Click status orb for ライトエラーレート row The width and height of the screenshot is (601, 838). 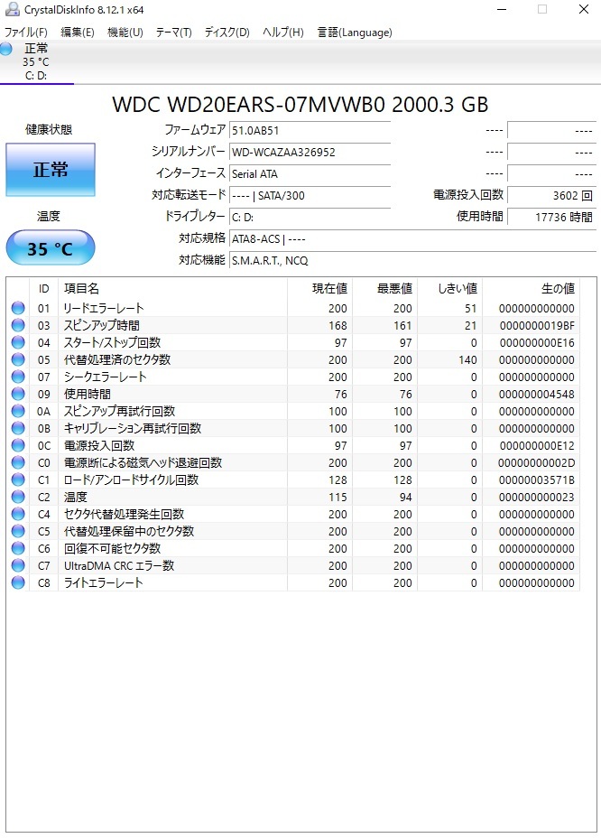click(x=18, y=582)
